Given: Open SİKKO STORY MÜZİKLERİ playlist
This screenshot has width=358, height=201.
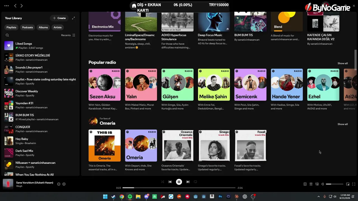Looking at the screenshot, I should point(40,58).
